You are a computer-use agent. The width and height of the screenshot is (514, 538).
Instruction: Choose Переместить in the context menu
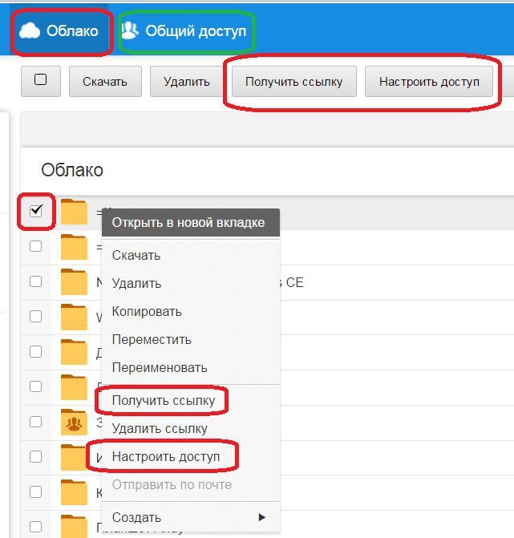pyautogui.click(x=152, y=339)
